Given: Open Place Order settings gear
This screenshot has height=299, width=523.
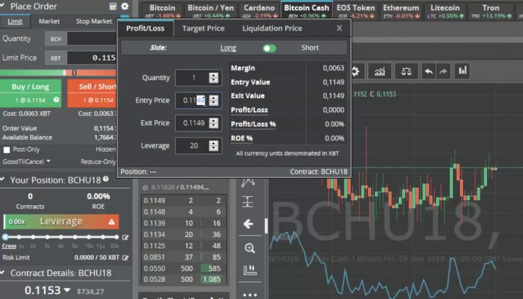Looking at the screenshot, I should 125,6.
